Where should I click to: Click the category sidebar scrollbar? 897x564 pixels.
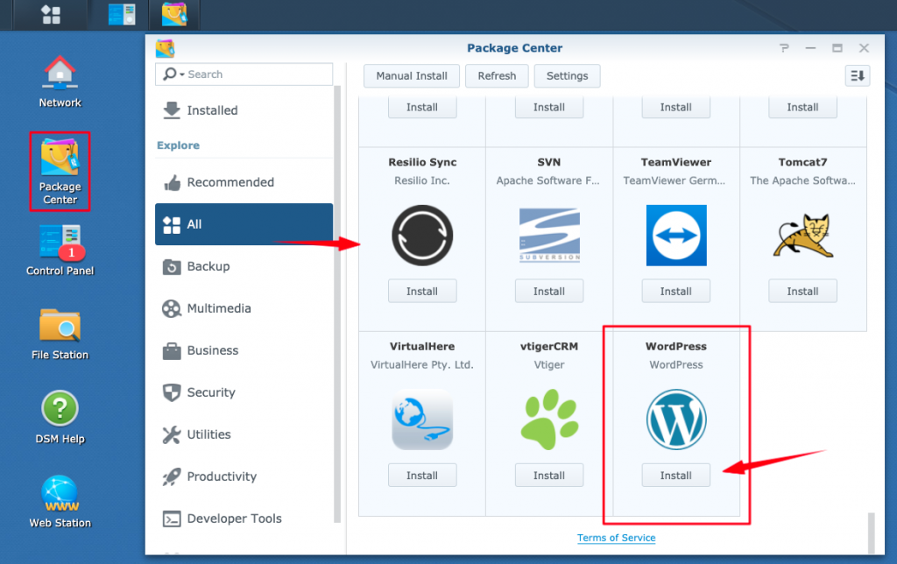[337, 303]
